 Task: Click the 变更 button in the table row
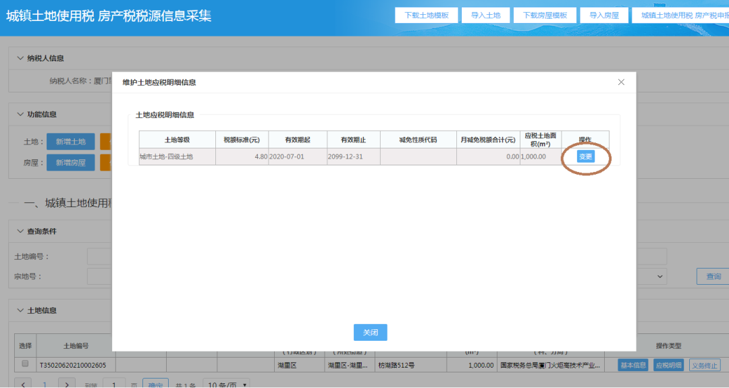(x=585, y=157)
